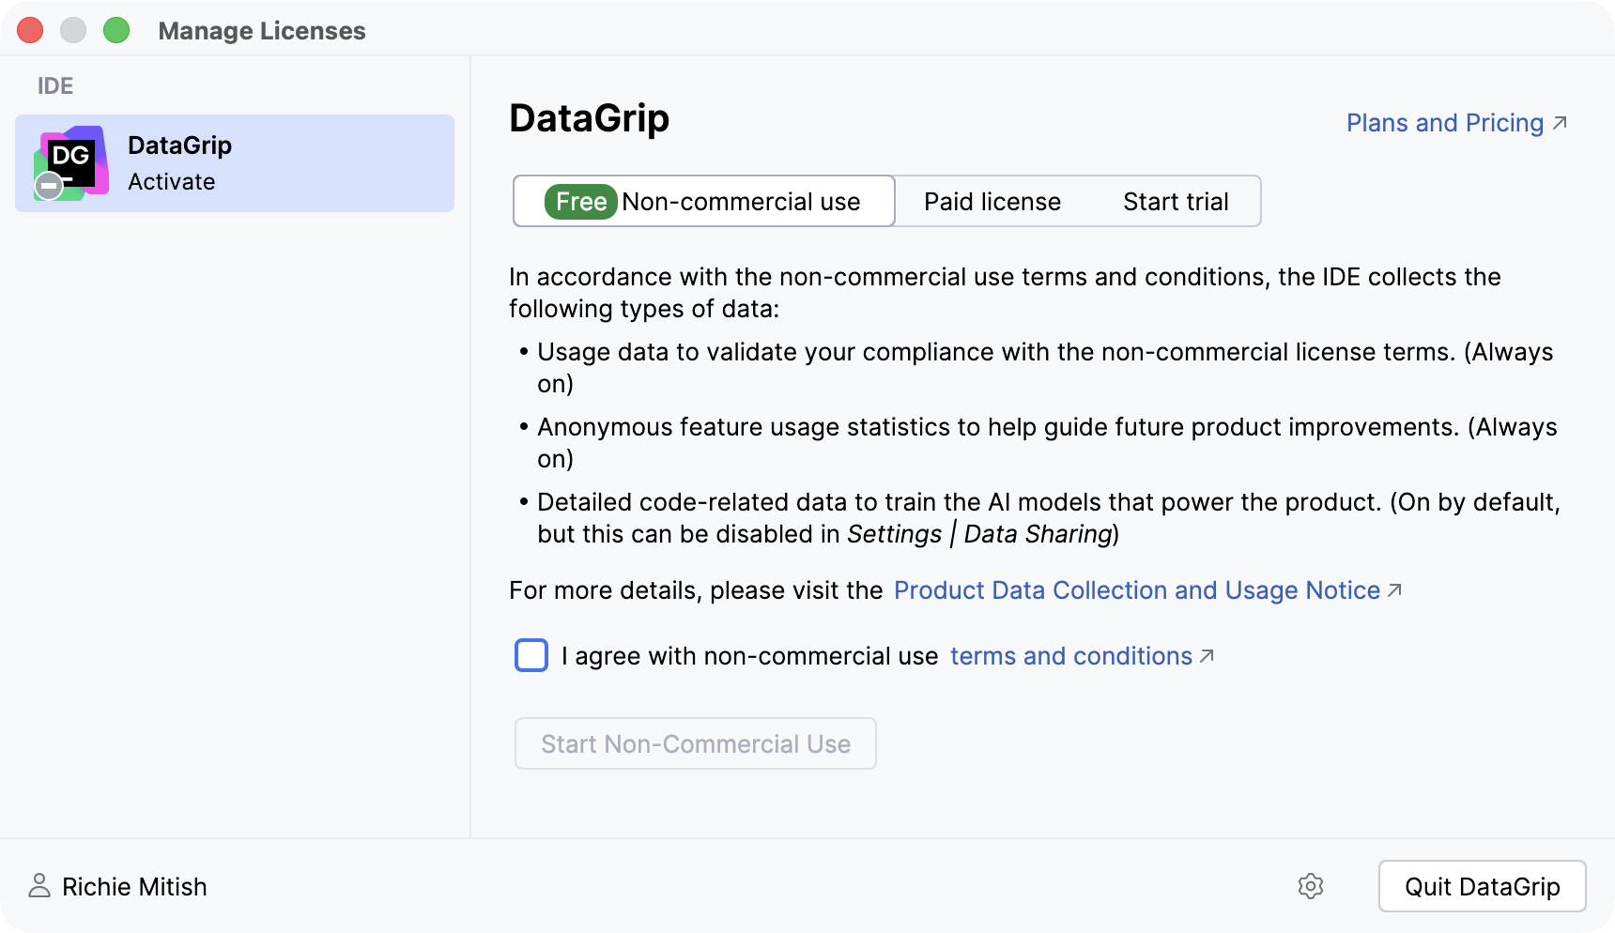Open the terms and conditions link

(1082, 656)
